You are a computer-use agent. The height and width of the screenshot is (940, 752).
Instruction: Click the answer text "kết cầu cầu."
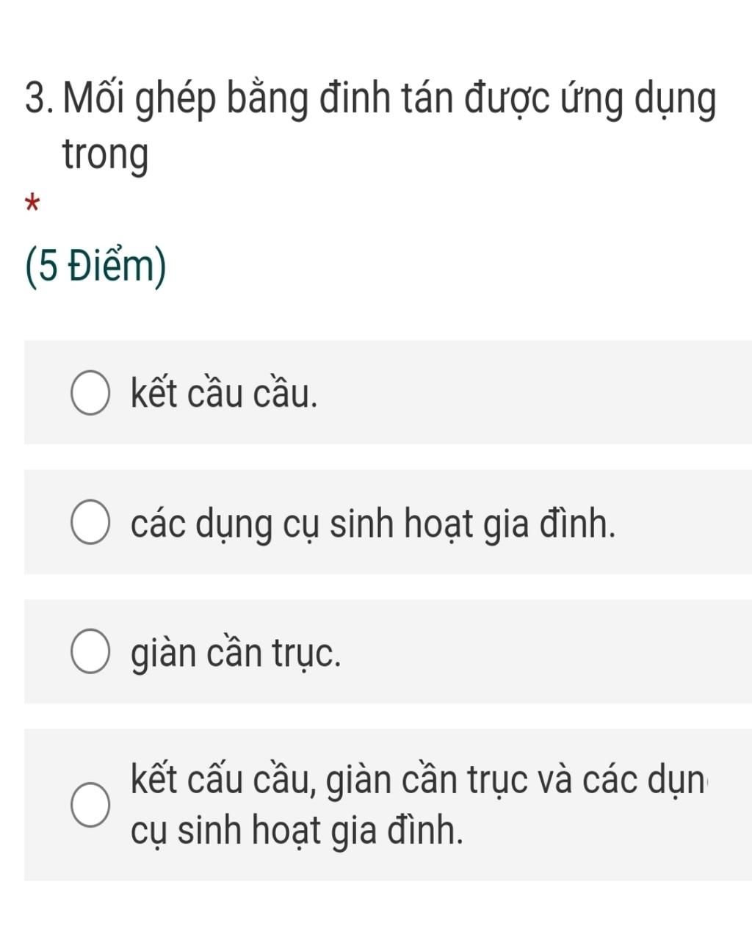pos(224,394)
